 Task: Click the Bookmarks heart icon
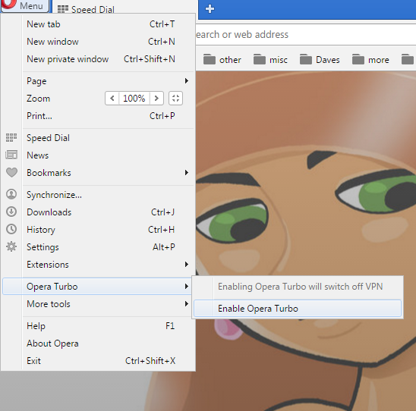[x=11, y=172]
